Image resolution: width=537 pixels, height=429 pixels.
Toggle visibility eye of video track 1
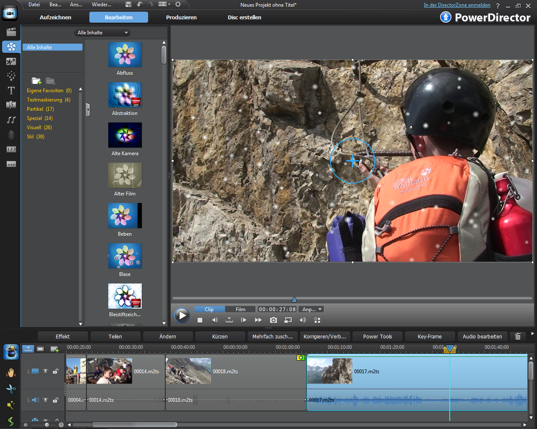45,371
